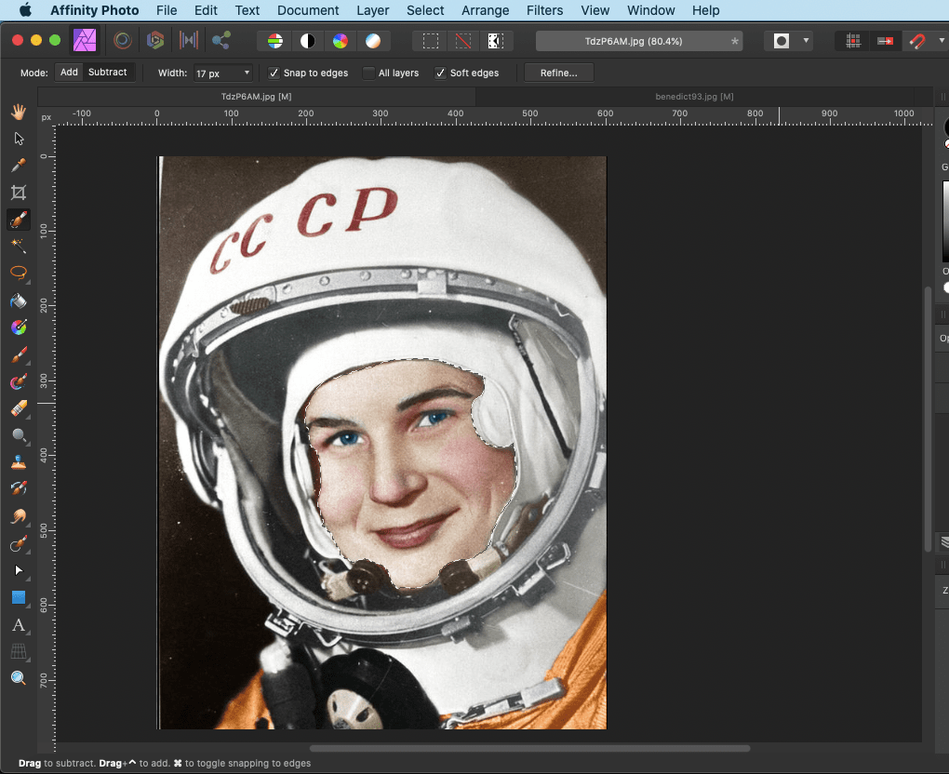The width and height of the screenshot is (949, 774).
Task: Uncheck Snap to edges checkbox
Action: pyautogui.click(x=274, y=73)
